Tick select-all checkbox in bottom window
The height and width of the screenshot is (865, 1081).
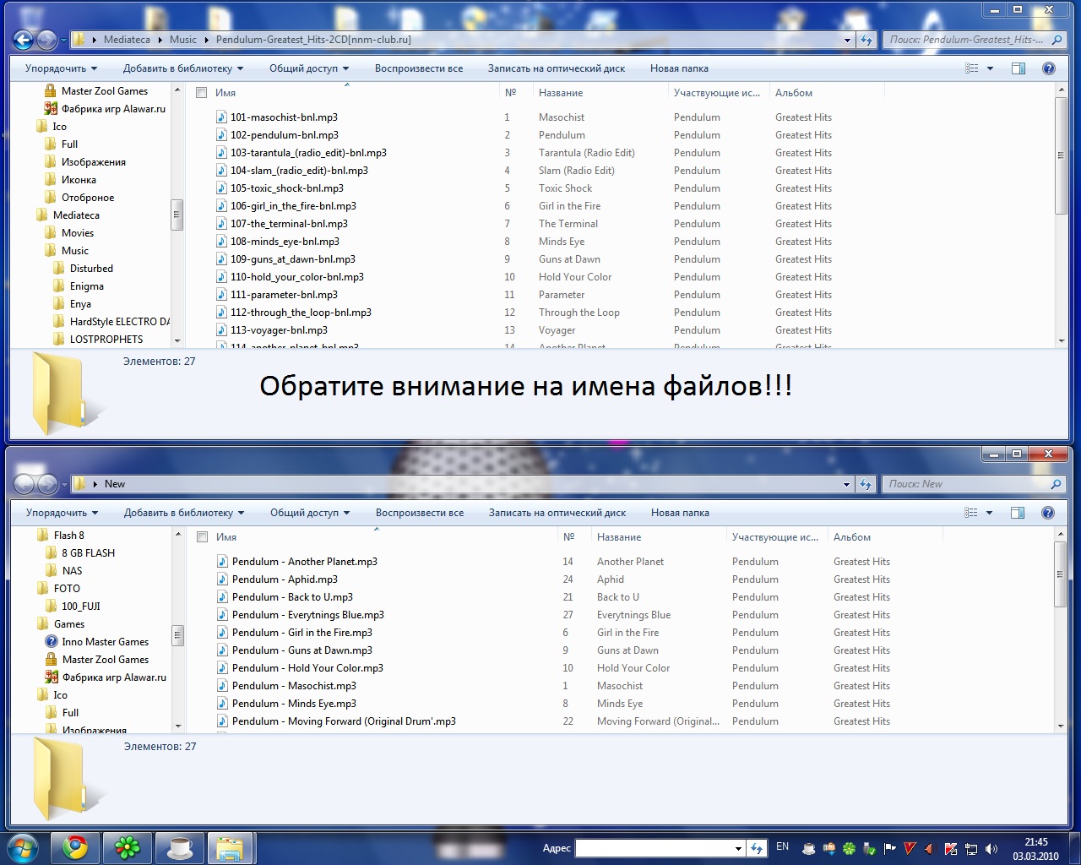click(202, 537)
